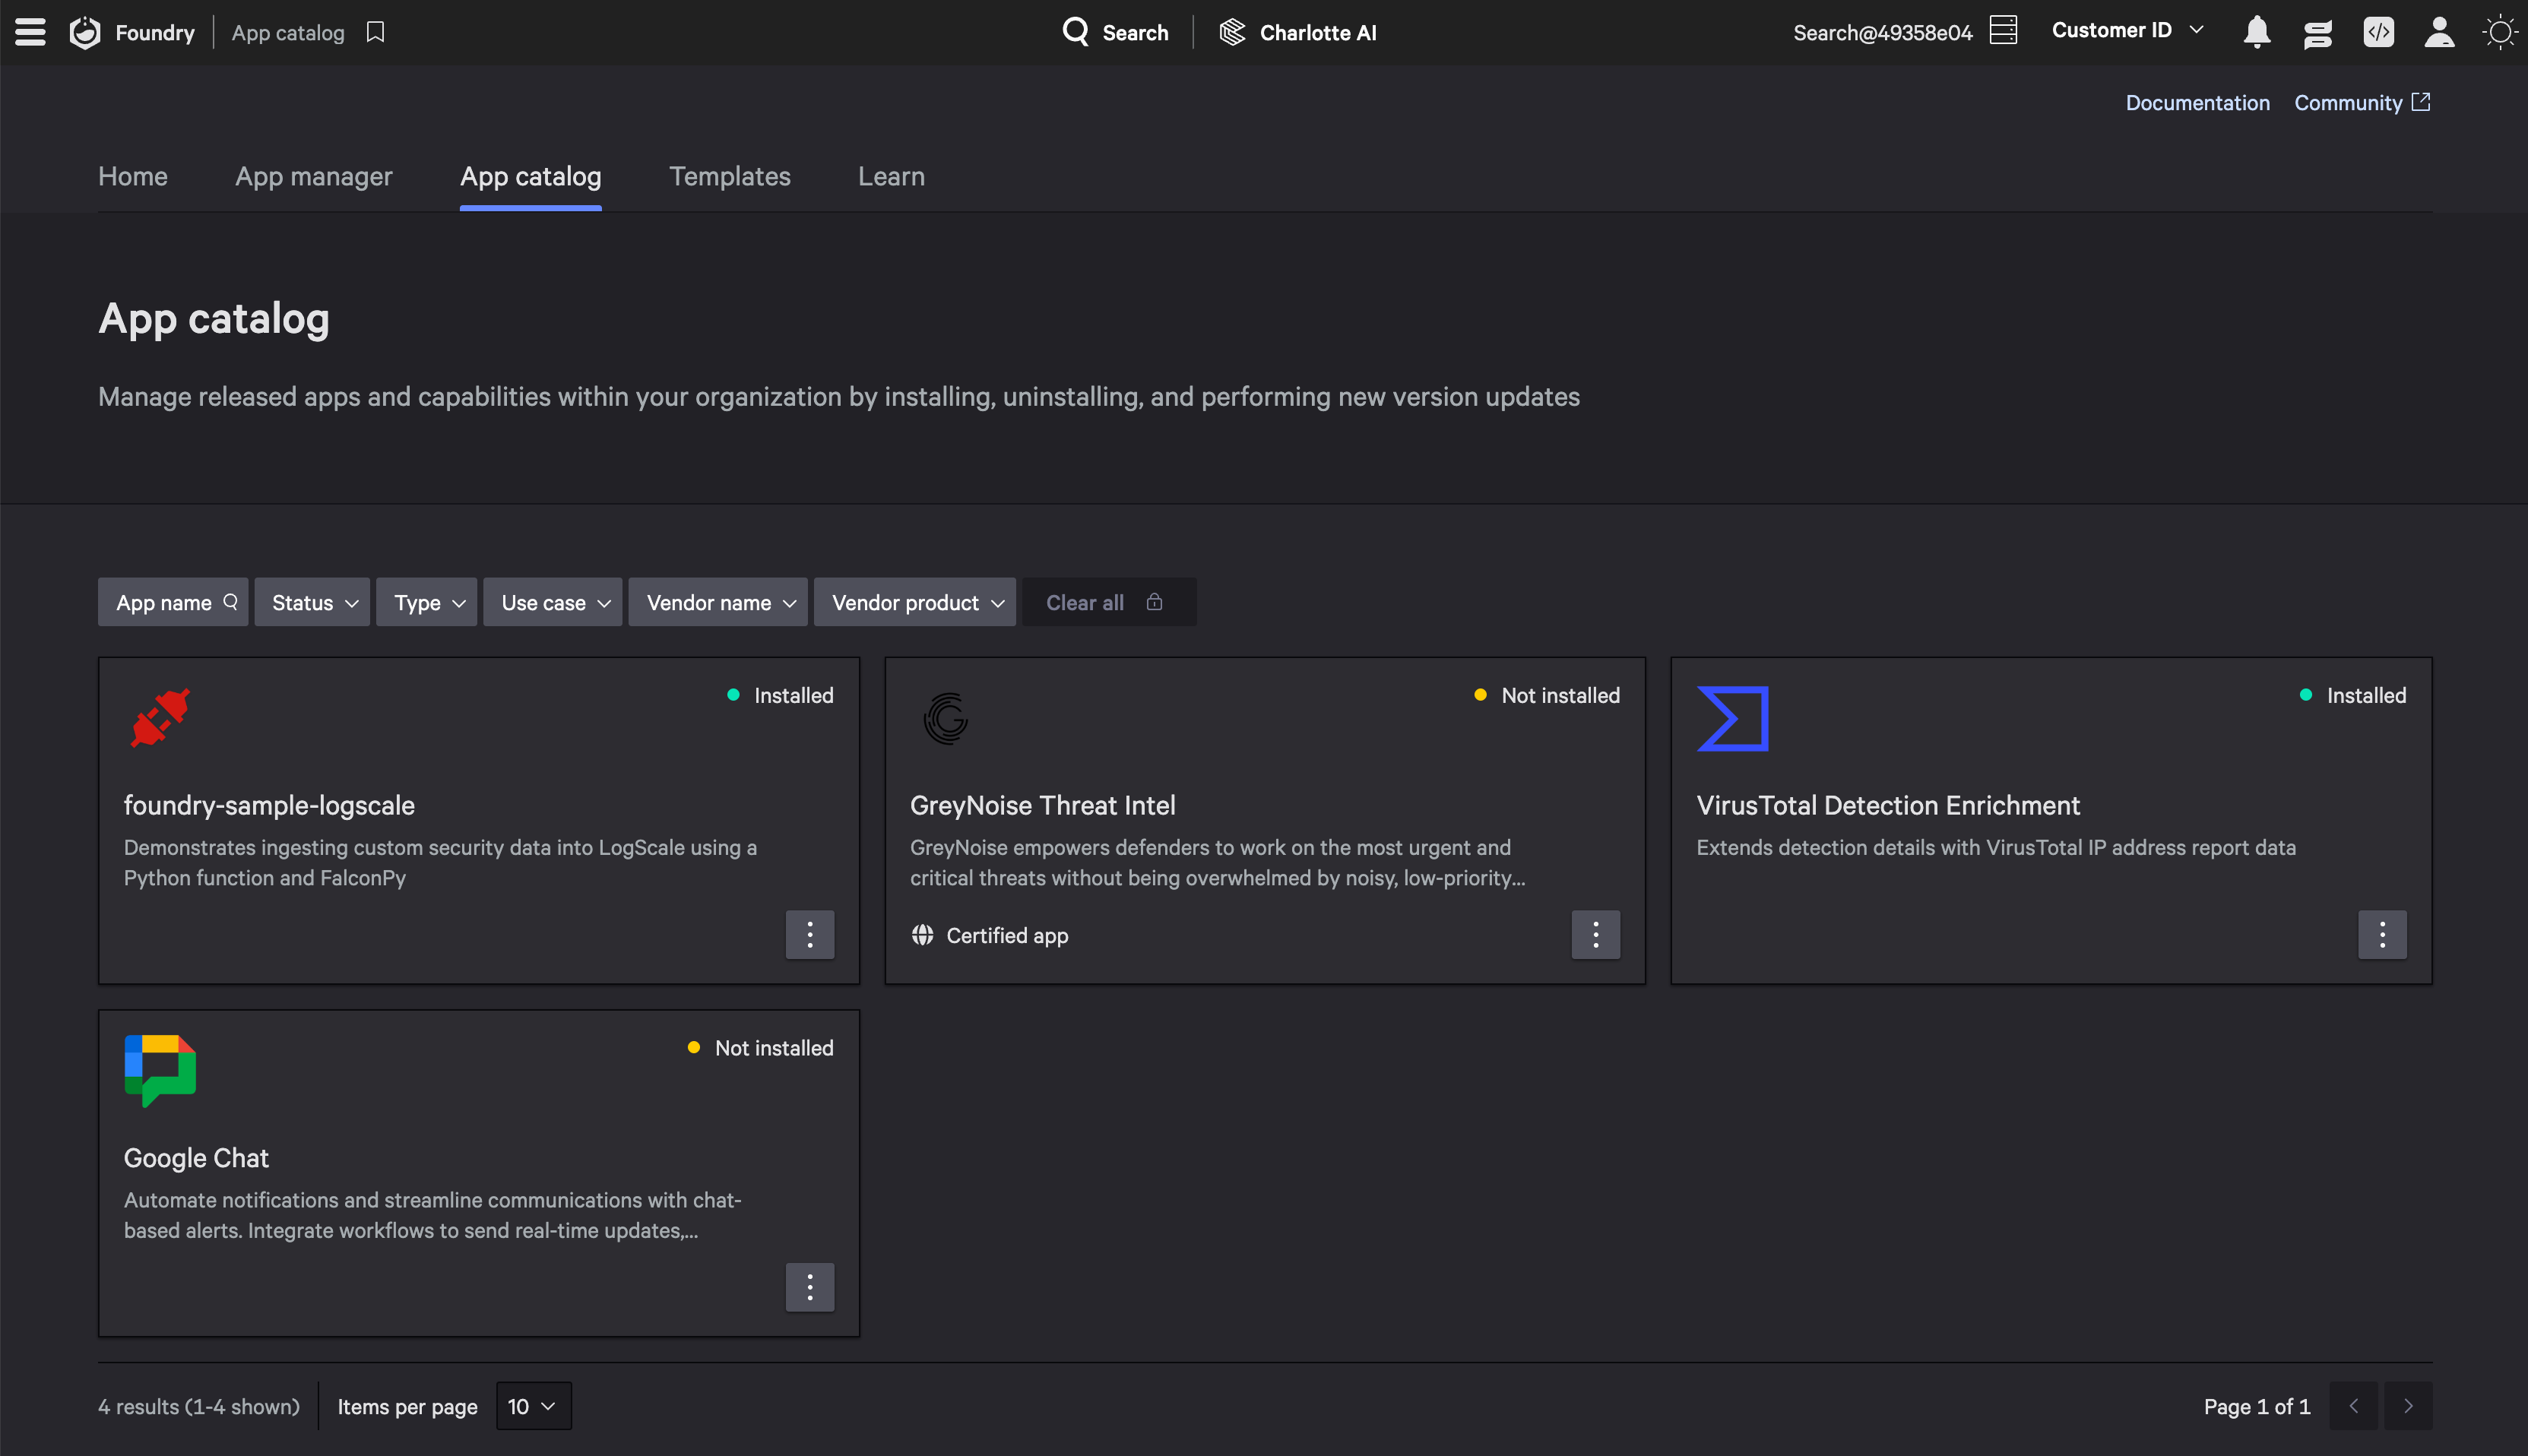Click the code developer tools icon
The image size is (2528, 1456).
2378,32
